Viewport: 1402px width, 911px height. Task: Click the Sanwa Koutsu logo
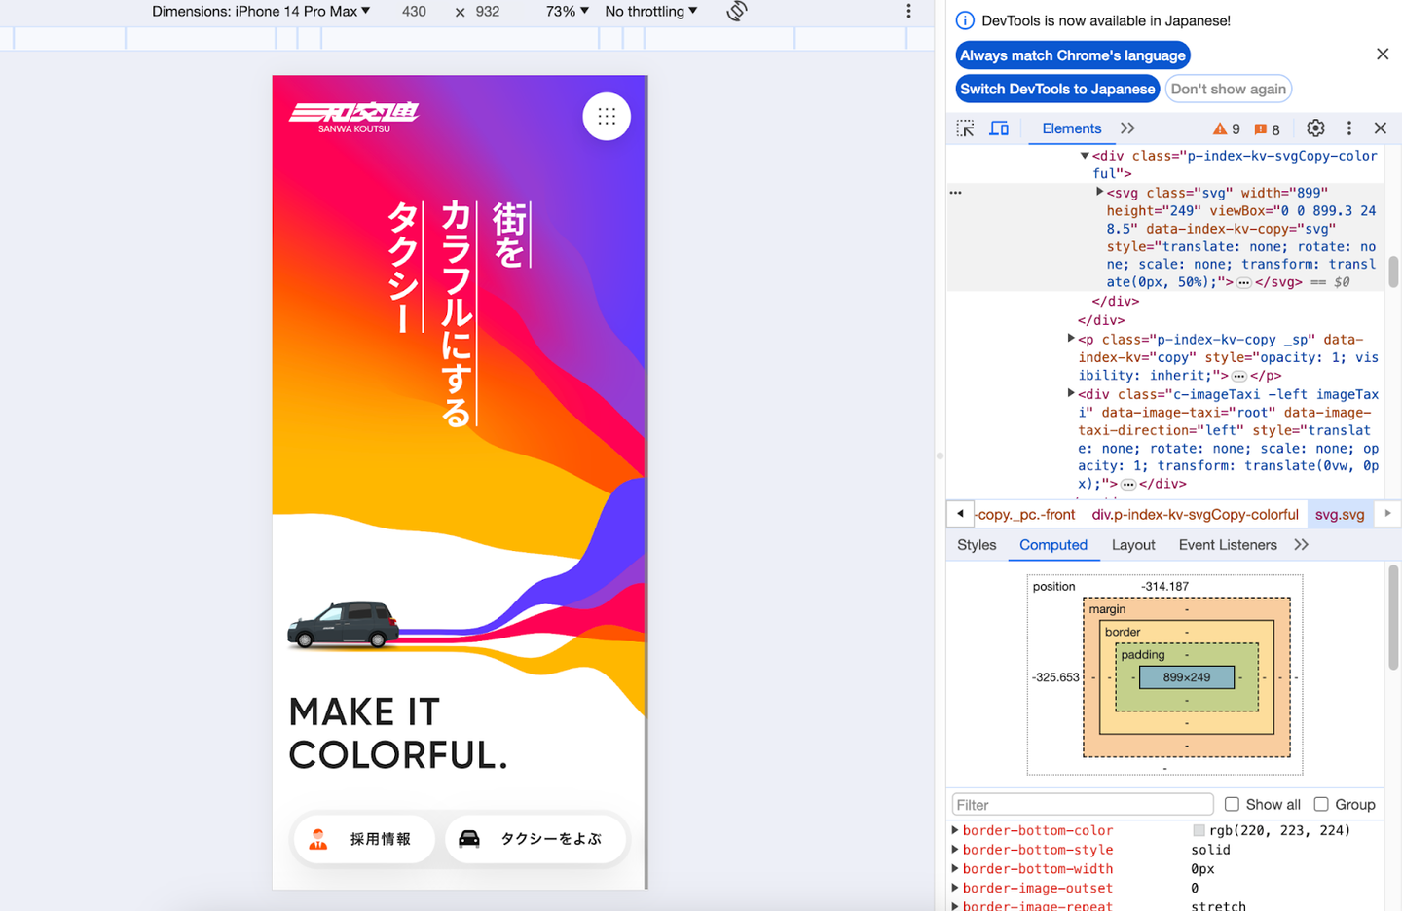pos(354,117)
